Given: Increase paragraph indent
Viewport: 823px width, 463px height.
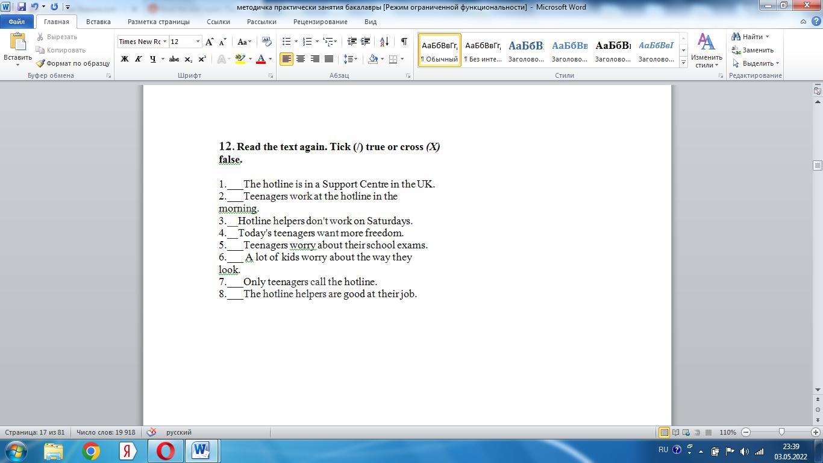Looking at the screenshot, I should click(365, 42).
